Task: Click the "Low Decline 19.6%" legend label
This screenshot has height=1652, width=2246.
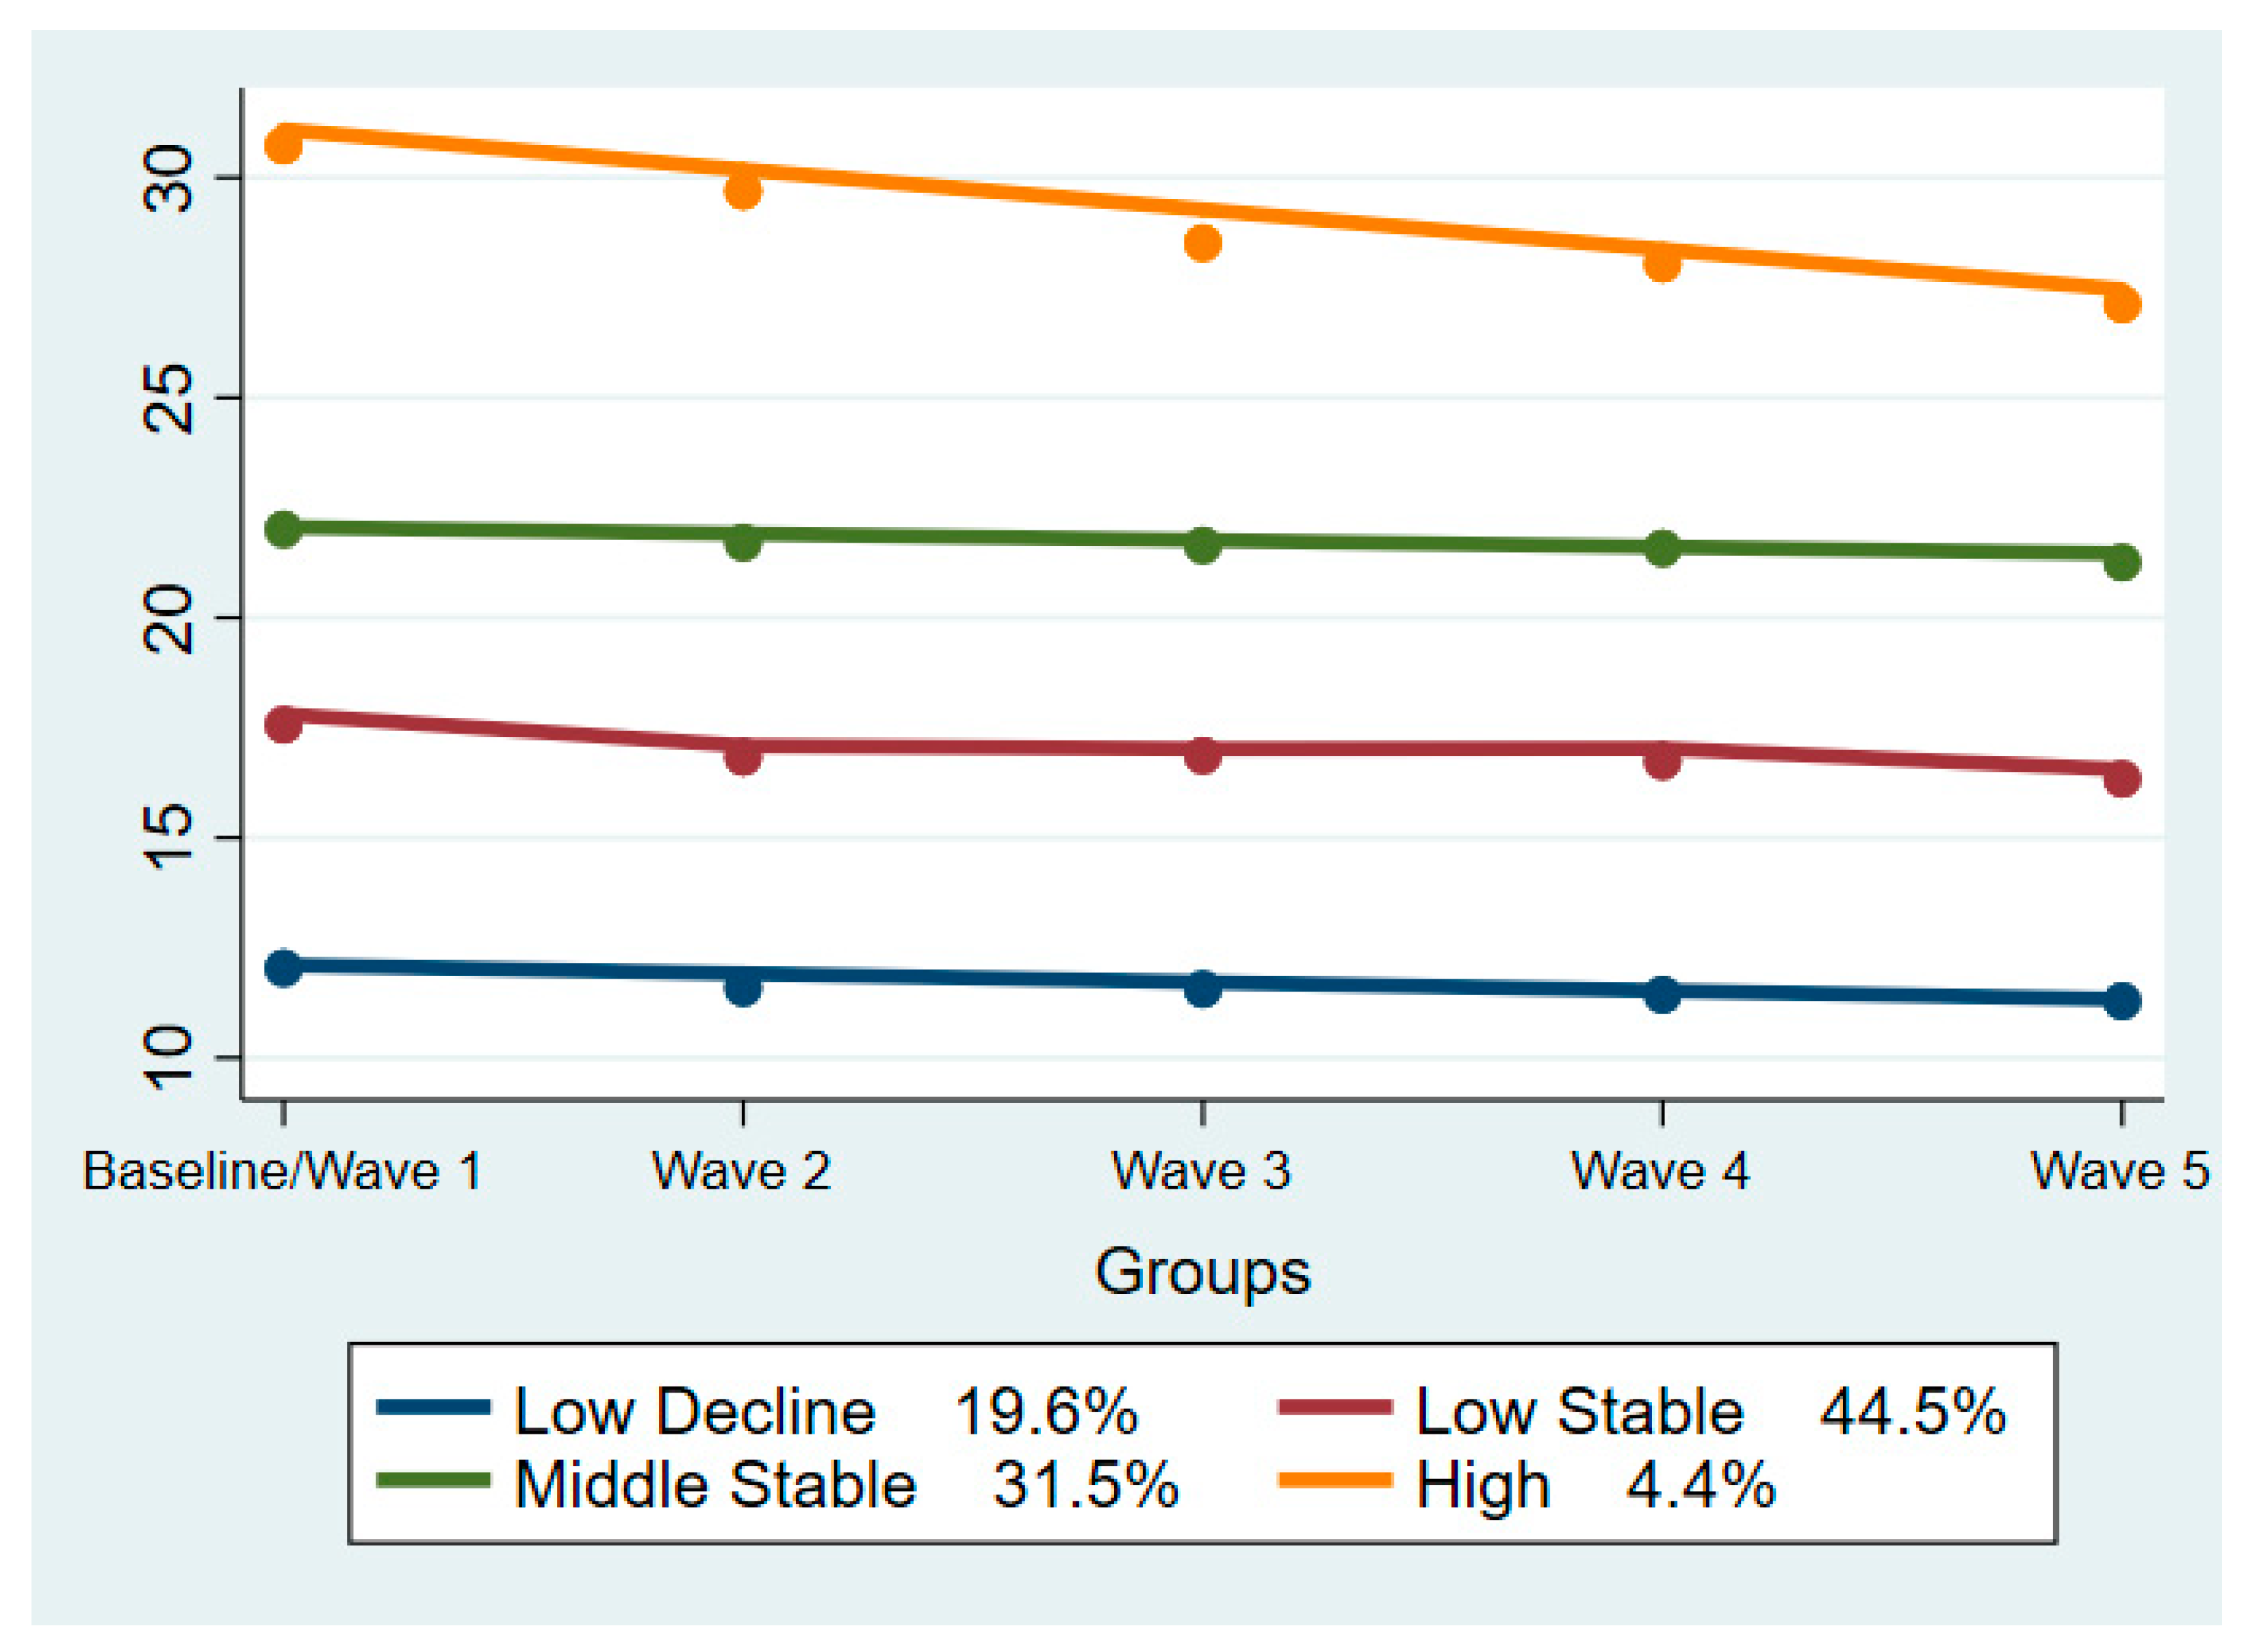Action: (825, 1411)
